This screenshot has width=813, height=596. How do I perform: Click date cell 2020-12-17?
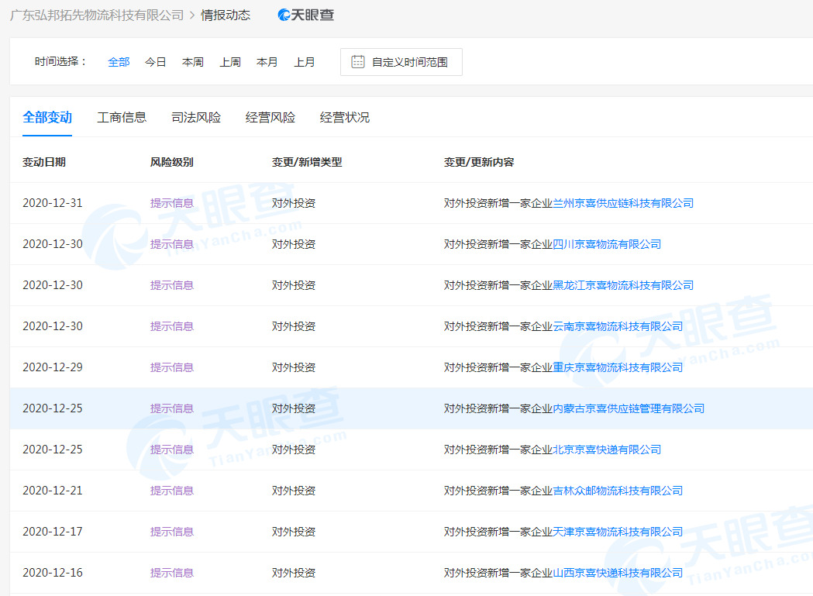(53, 531)
